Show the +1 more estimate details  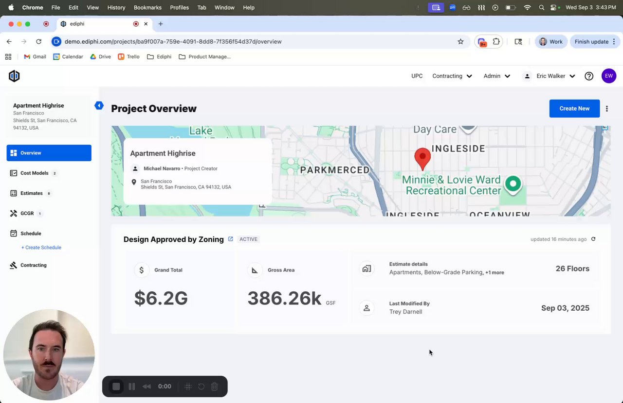coord(495,273)
